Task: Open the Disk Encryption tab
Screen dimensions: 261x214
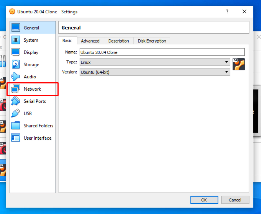Action: click(x=152, y=41)
